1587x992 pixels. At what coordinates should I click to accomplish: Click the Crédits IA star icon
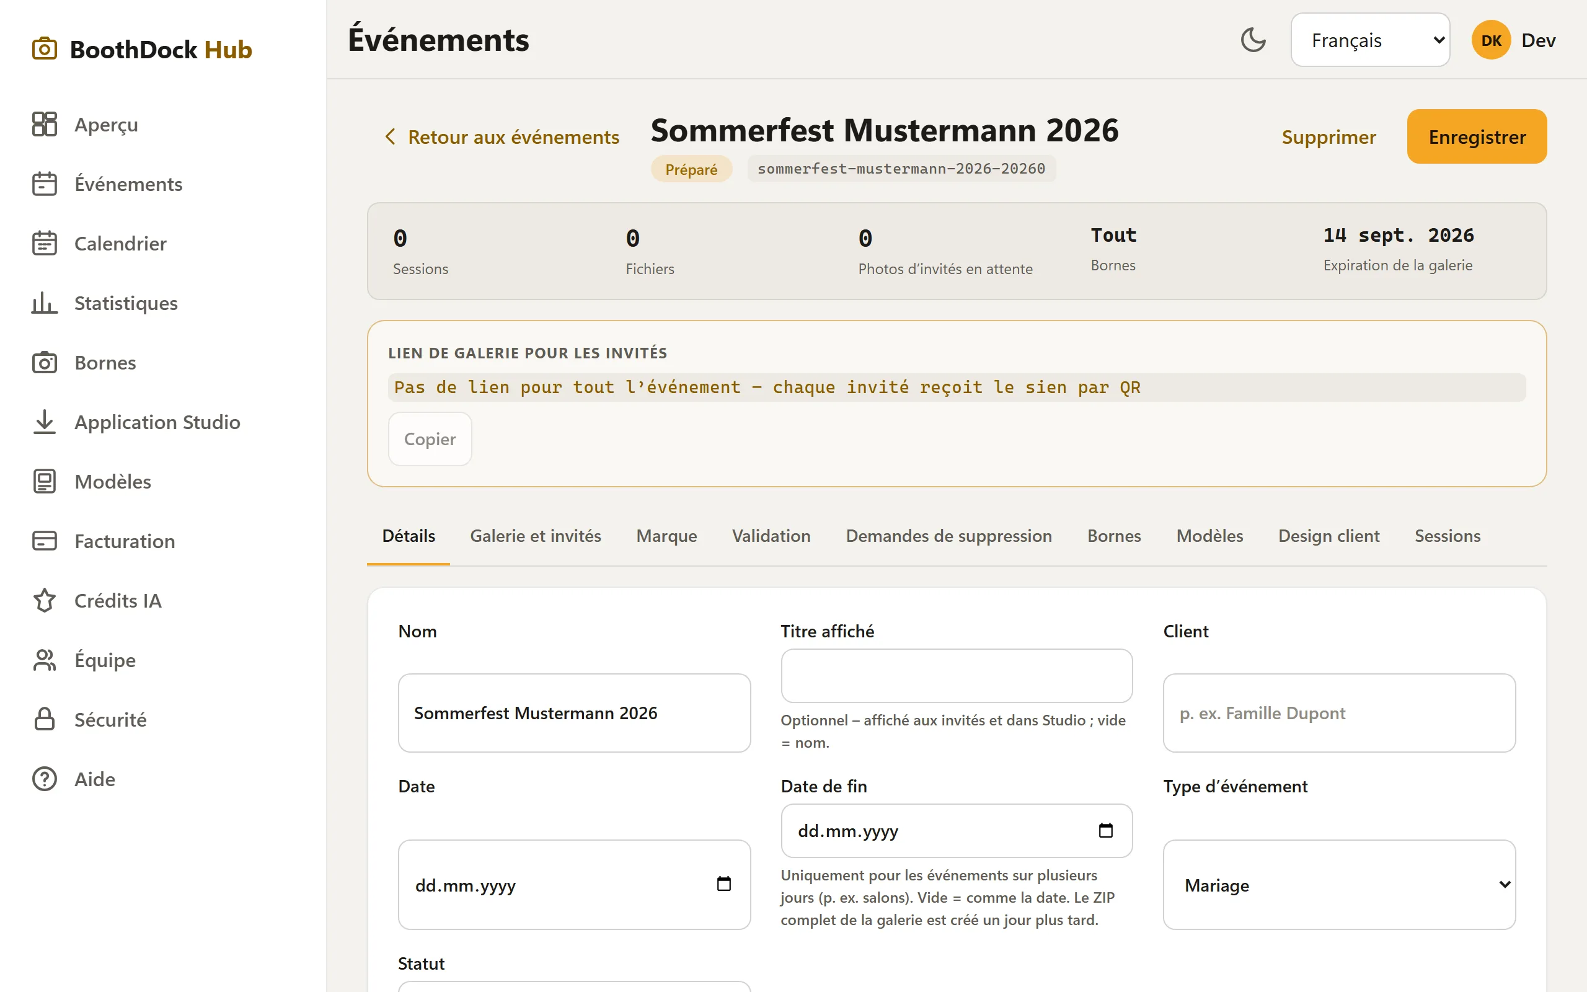tap(45, 600)
